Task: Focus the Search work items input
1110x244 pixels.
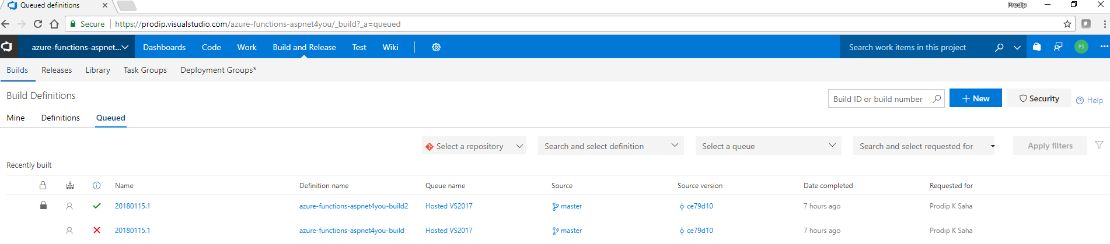Action: click(914, 47)
